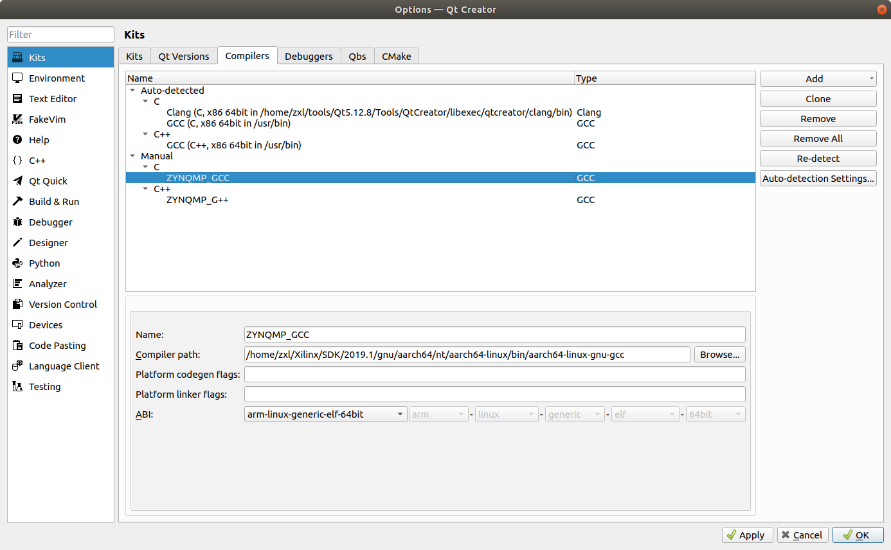The image size is (891, 550).
Task: Switch to the Debuggers tab
Action: pos(309,56)
